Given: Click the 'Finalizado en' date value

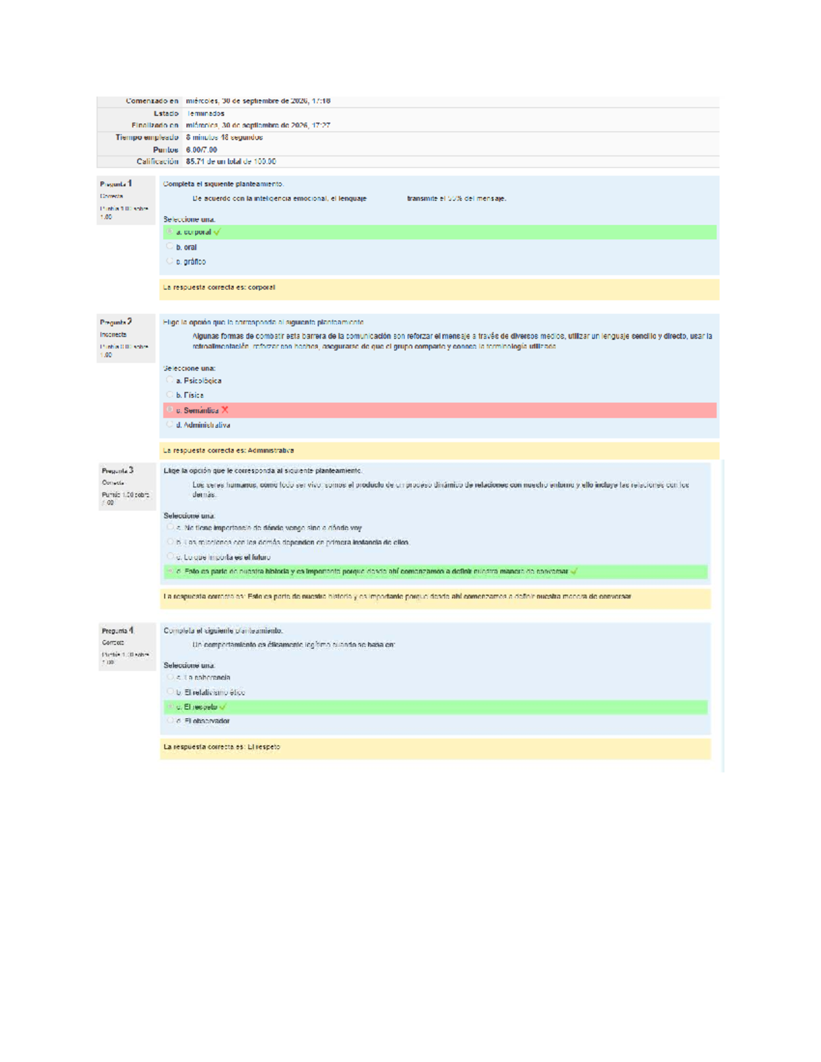Looking at the screenshot, I should pyautogui.click(x=259, y=125).
